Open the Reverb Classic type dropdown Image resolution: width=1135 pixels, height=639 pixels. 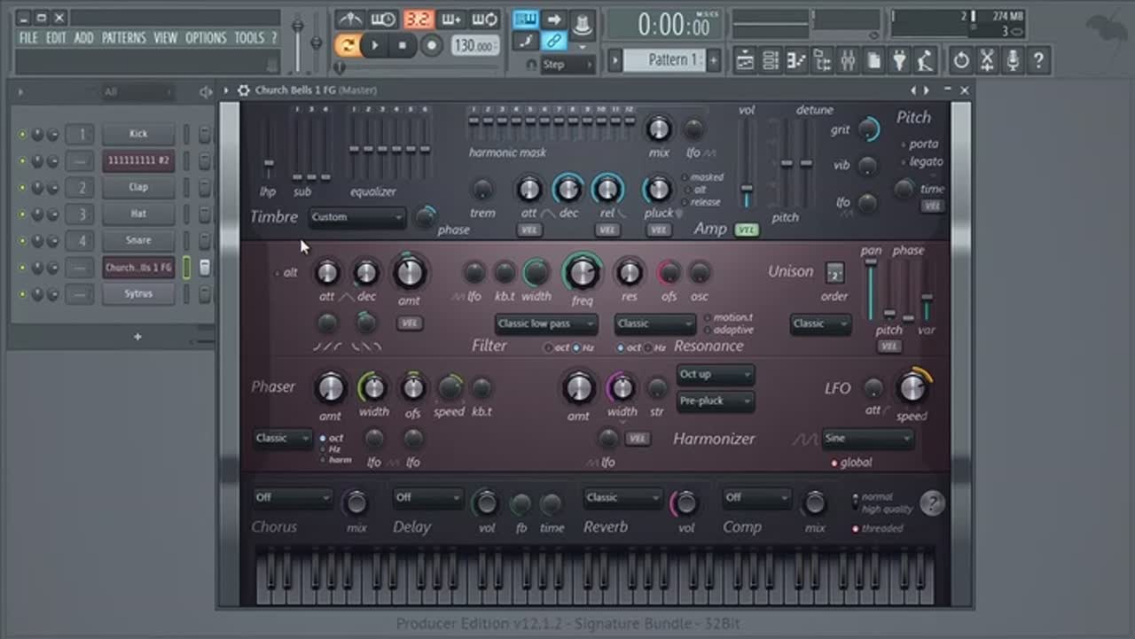point(622,498)
